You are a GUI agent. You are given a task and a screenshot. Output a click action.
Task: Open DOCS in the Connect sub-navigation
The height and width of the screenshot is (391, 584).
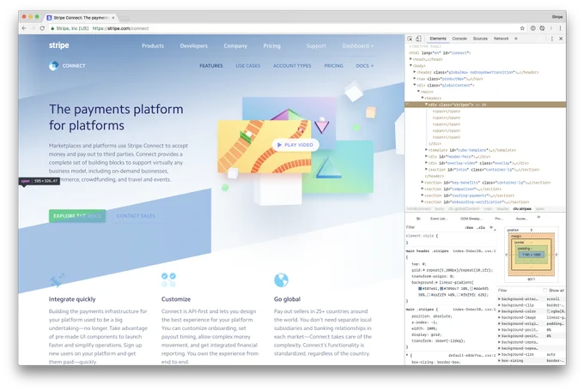coord(365,66)
